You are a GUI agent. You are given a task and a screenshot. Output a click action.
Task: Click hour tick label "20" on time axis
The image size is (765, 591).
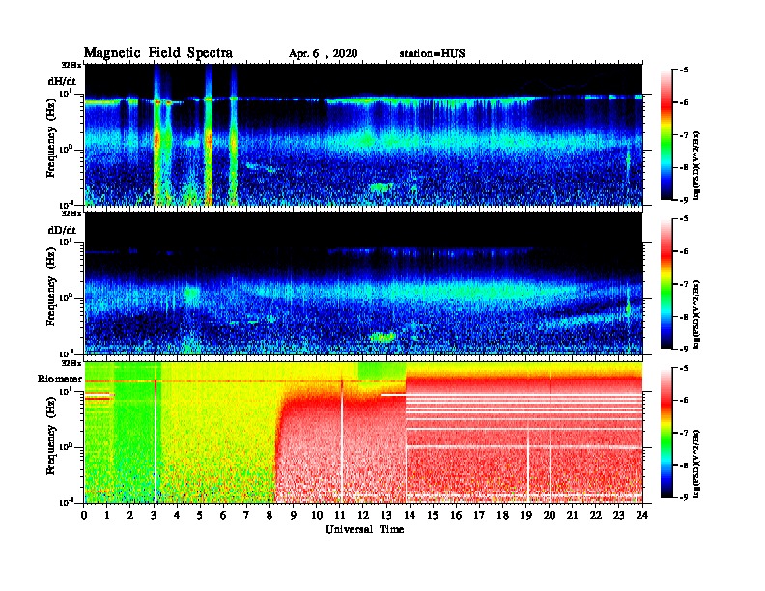tap(549, 515)
